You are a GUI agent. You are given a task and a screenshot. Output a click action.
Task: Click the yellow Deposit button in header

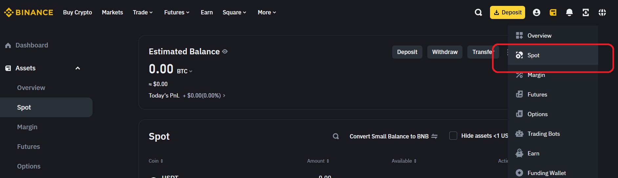click(507, 12)
